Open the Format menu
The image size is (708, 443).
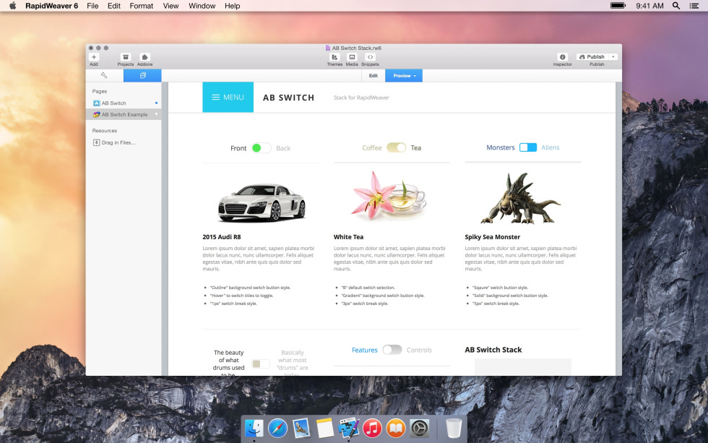[142, 6]
